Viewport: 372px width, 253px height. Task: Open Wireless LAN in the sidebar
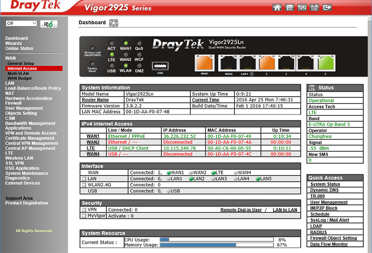click(x=19, y=158)
